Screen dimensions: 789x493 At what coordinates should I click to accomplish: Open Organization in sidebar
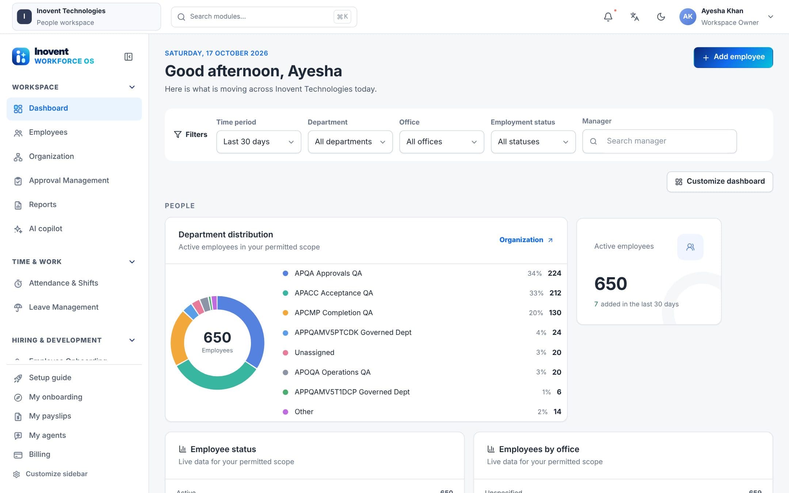(x=74, y=156)
